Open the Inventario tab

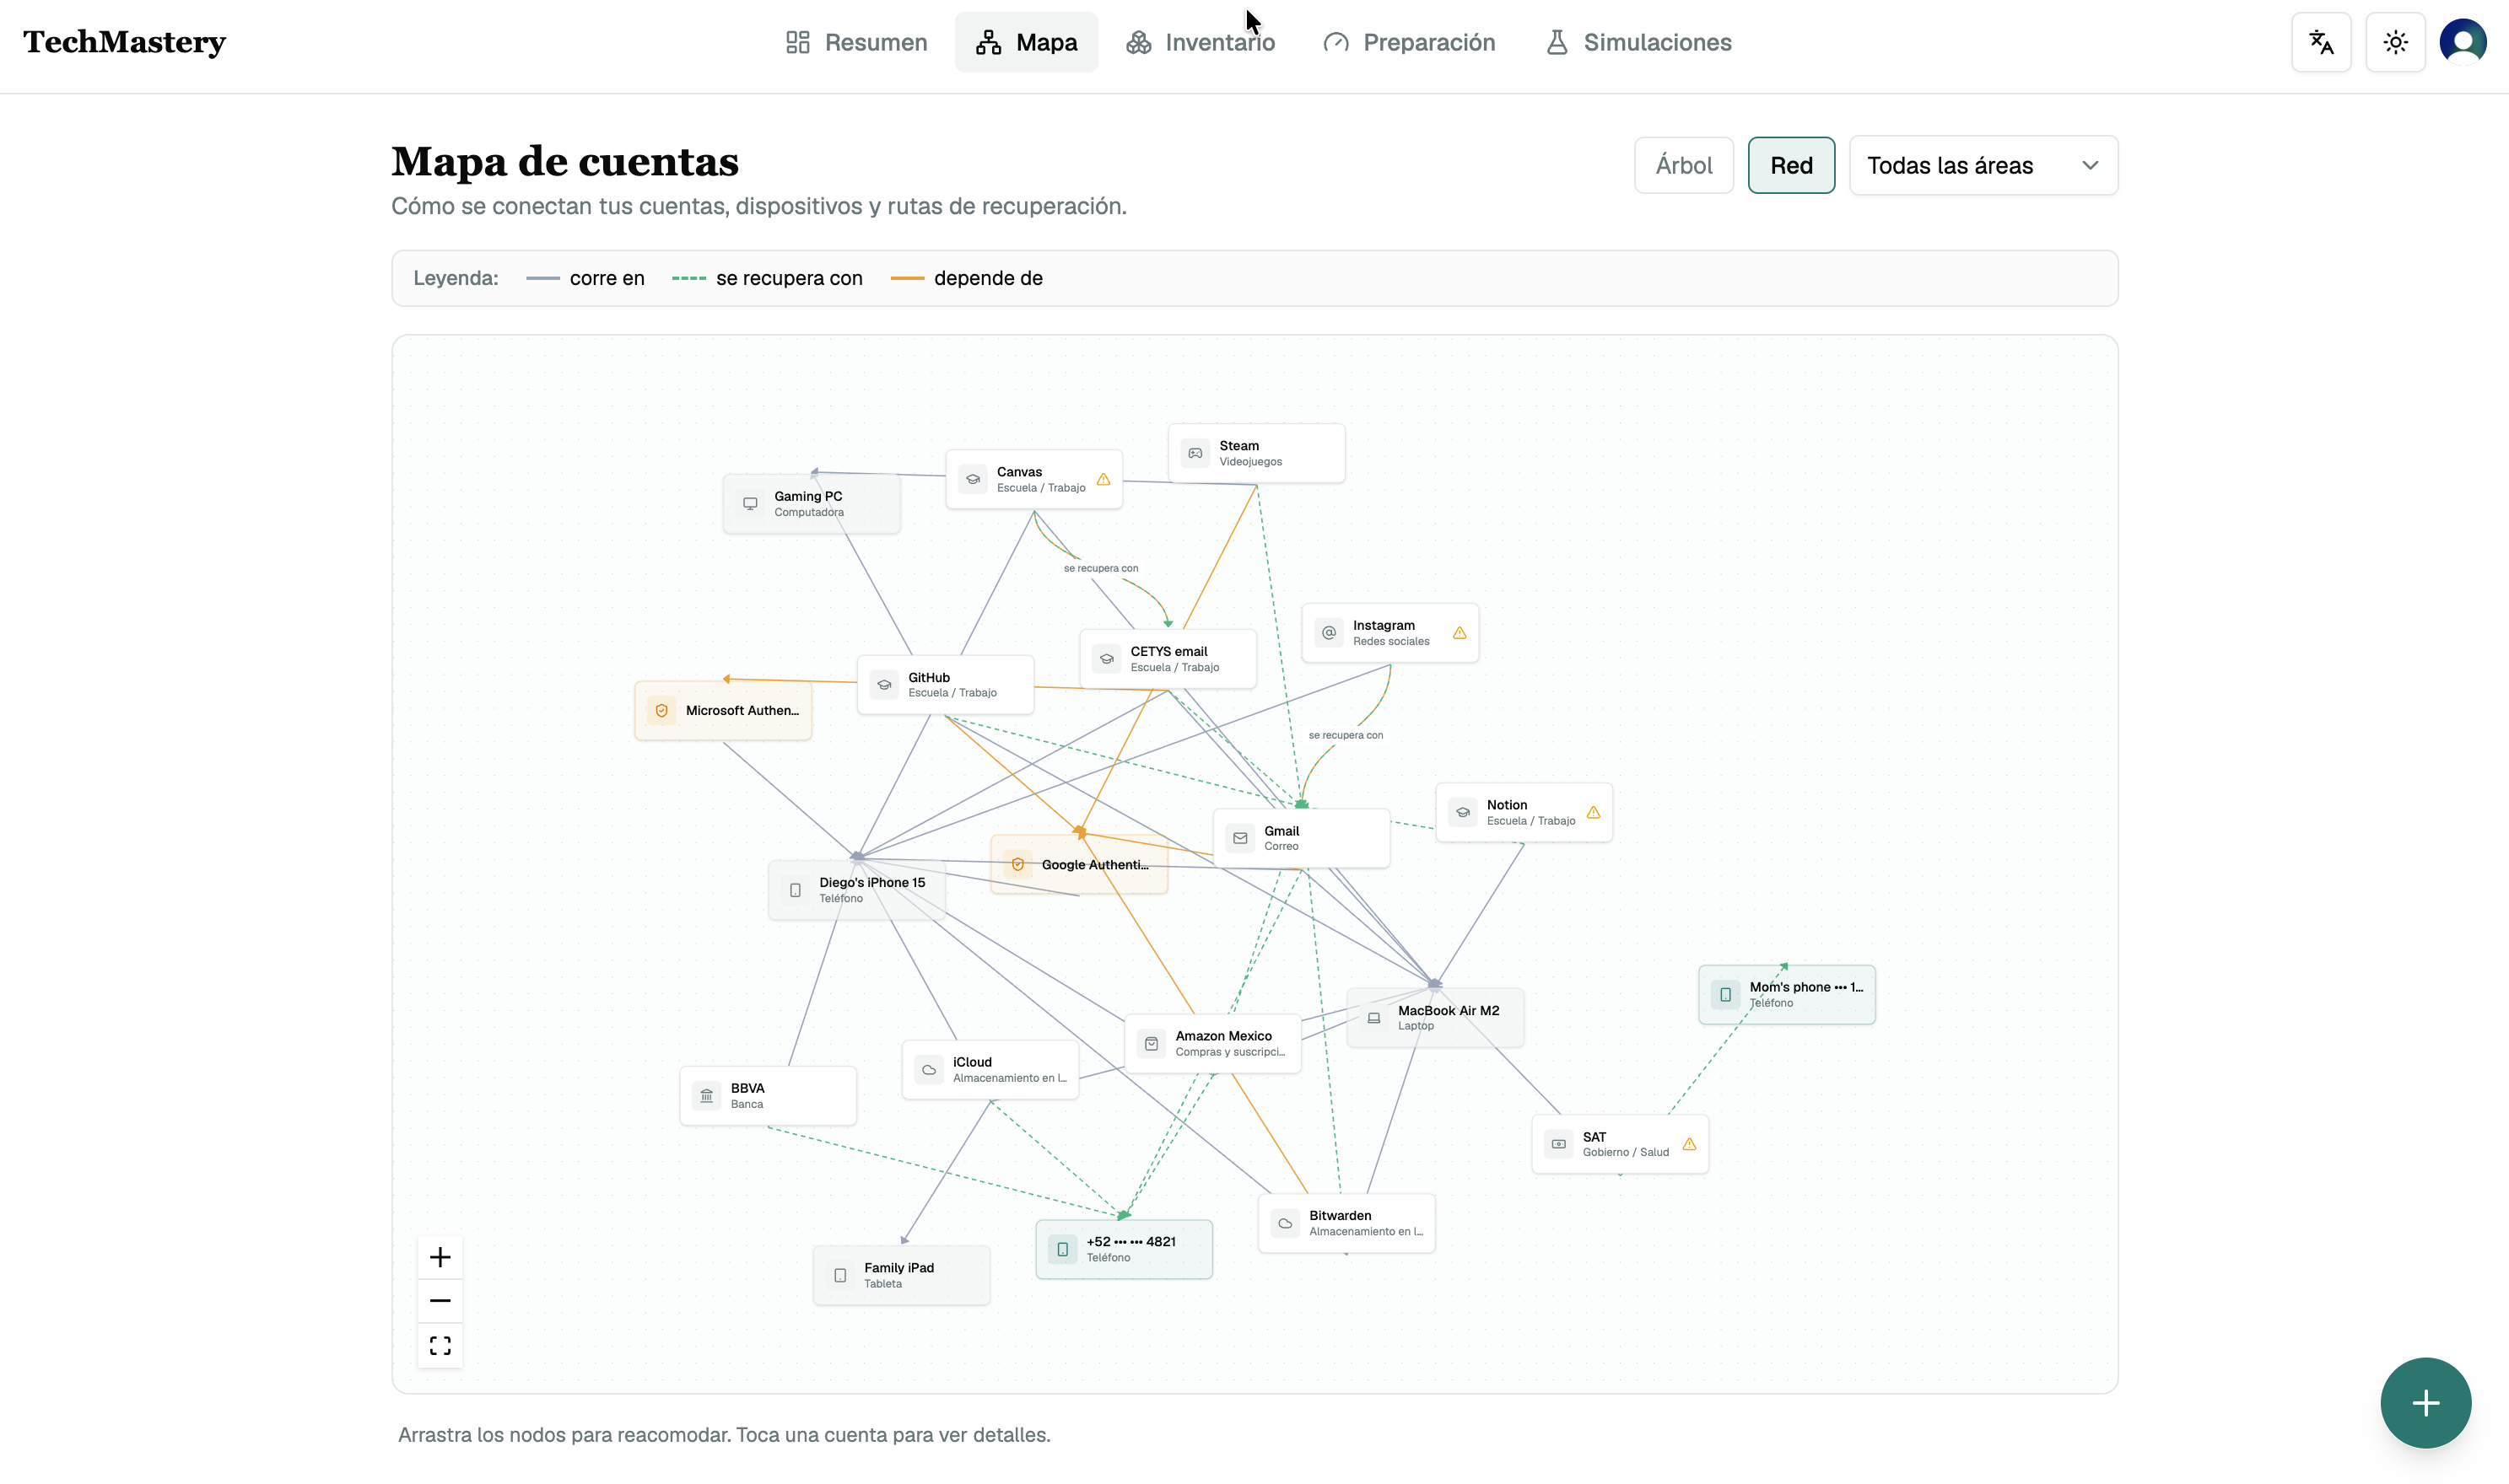click(1201, 42)
